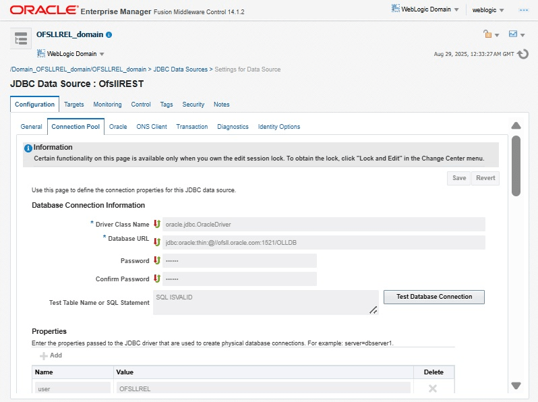Click the Add property button label
Viewport: 538px width, 402px height.
(x=55, y=355)
